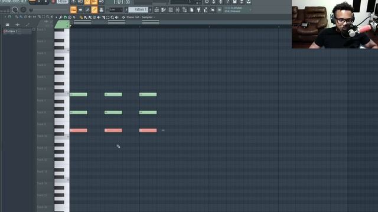Screen dimensions: 378x212
Task: Click the Track 12 label in playlist
Action: tap(42, 160)
